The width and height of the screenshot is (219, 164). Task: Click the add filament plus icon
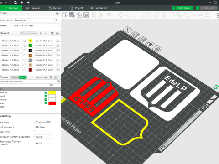41,33
